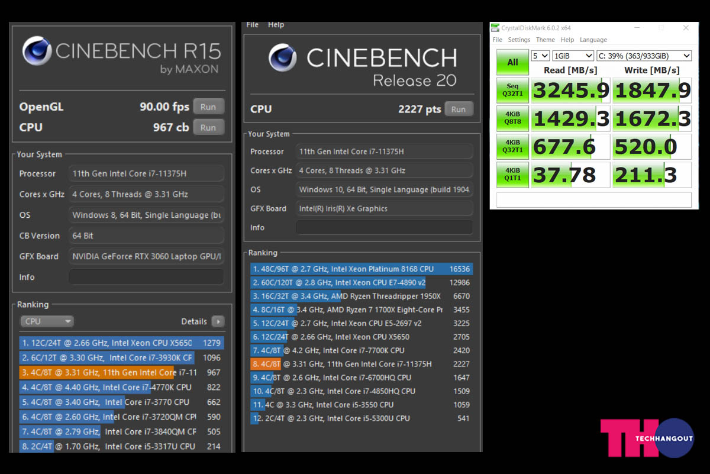The width and height of the screenshot is (710, 474).
Task: Click the CrystalDiskMark title bar icon
Action: point(496,28)
